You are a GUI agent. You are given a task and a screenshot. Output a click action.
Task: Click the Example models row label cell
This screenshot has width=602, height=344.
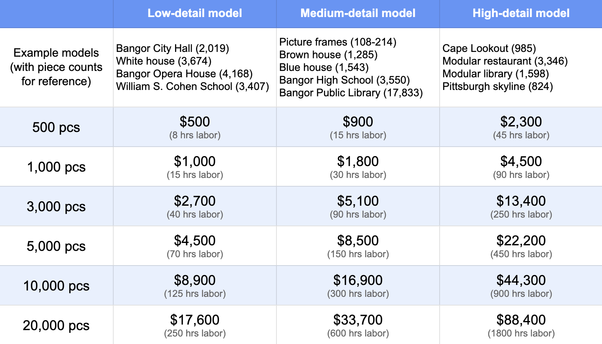coord(56,67)
